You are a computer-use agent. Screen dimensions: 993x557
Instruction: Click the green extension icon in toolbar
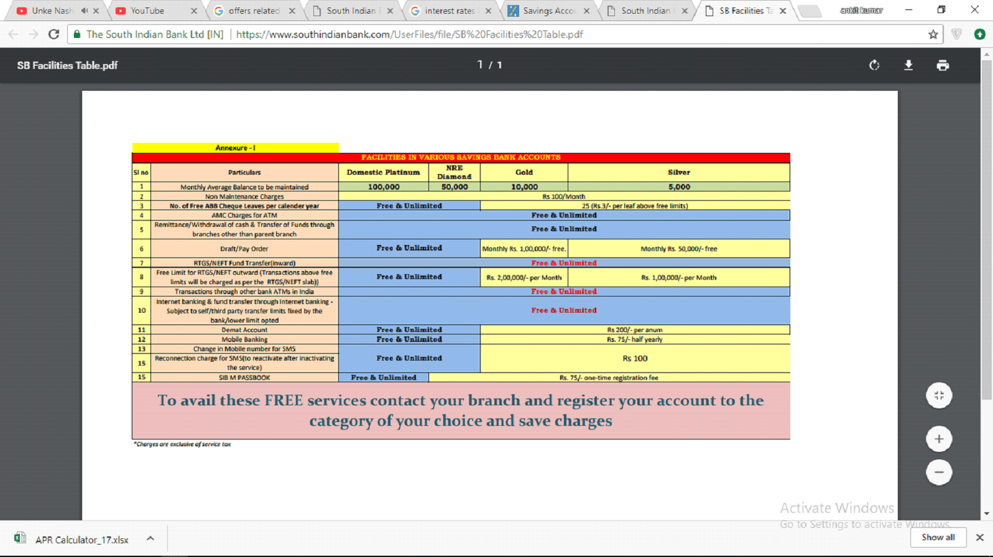click(x=980, y=34)
